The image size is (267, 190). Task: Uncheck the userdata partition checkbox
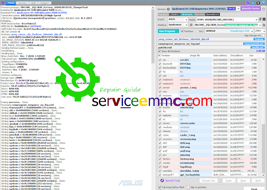point(160,171)
